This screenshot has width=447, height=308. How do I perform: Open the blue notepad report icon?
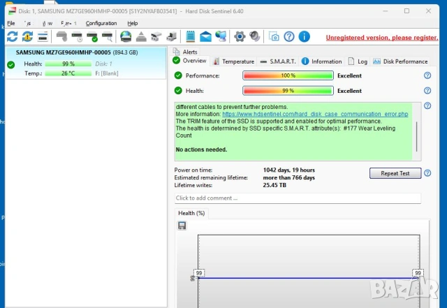(191, 36)
